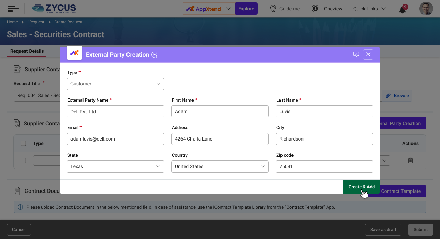Edit the Zip code field
The width and height of the screenshot is (440, 239).
click(324, 166)
